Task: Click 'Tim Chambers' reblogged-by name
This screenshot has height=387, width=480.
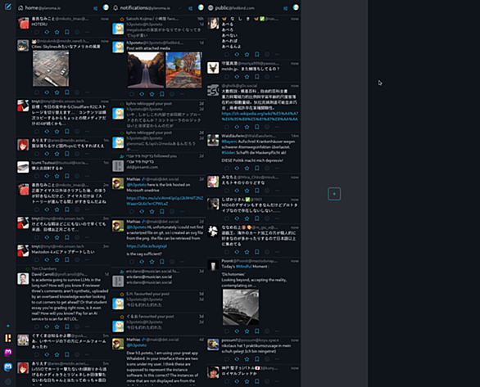Action: 43,268
